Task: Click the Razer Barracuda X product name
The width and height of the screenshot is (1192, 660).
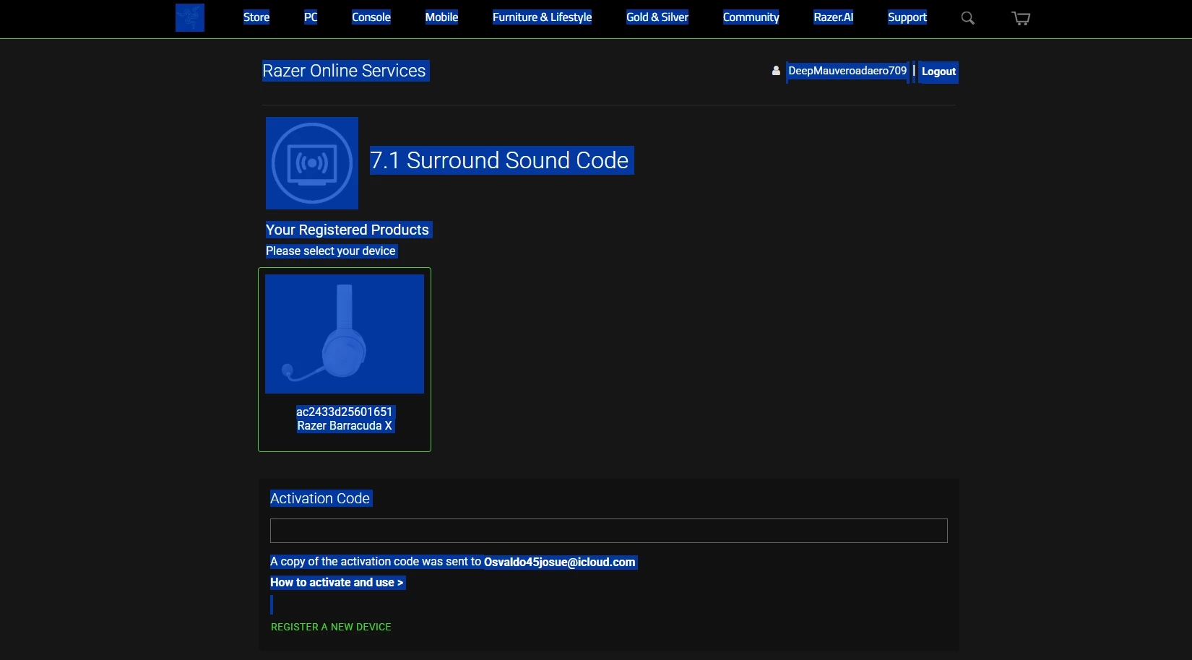Action: point(345,426)
